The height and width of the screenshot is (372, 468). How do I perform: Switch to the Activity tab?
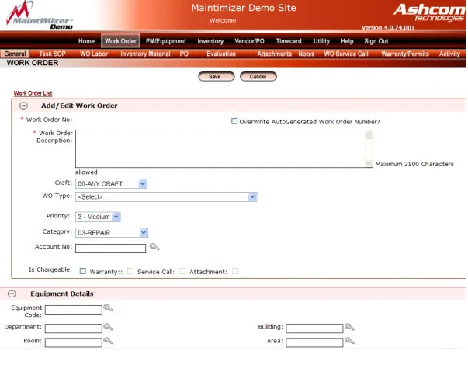(449, 54)
